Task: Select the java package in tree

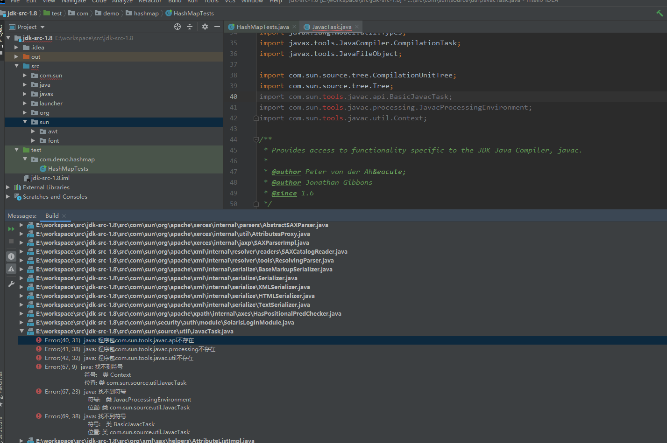Action: click(x=45, y=85)
